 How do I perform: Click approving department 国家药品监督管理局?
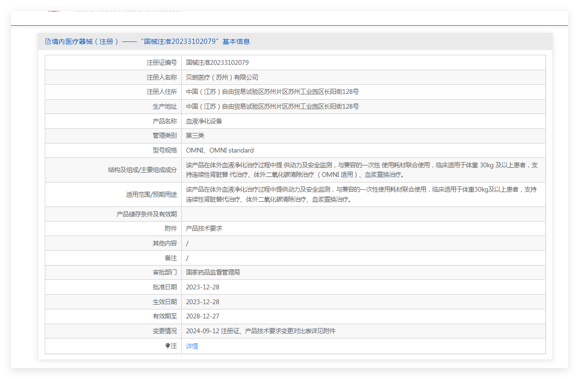(213, 272)
